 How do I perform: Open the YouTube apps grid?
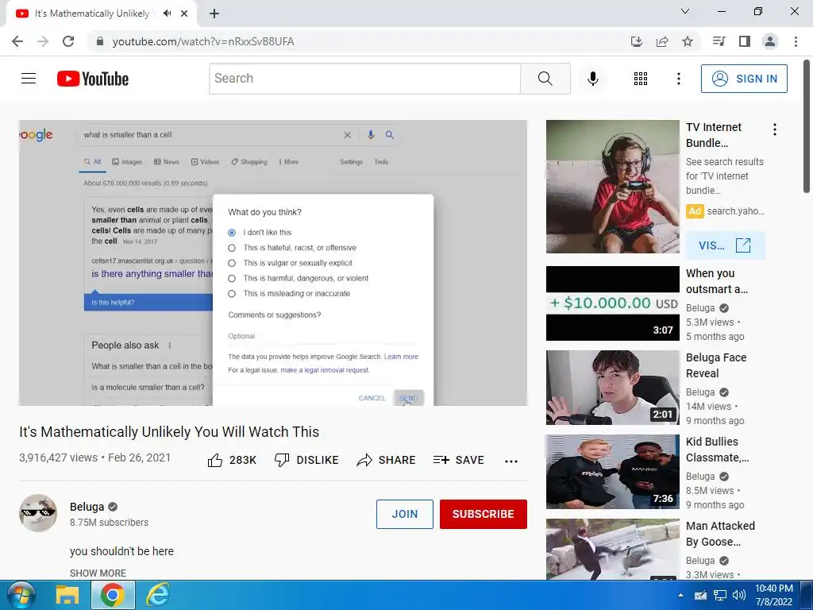(641, 79)
